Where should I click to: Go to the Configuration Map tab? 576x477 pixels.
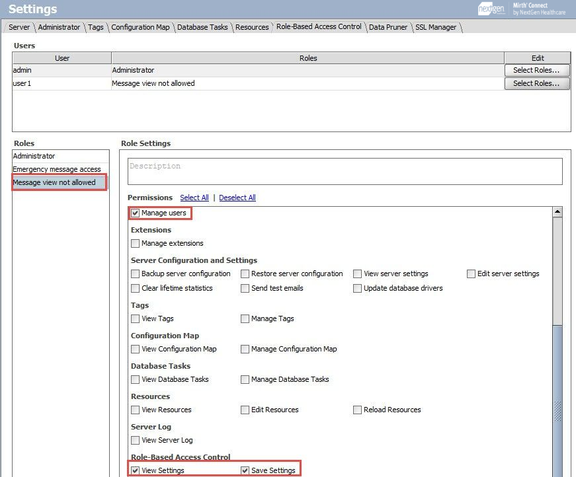click(x=140, y=27)
